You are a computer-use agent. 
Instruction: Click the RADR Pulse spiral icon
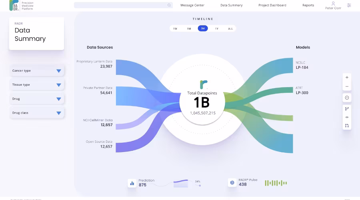[x=232, y=182]
